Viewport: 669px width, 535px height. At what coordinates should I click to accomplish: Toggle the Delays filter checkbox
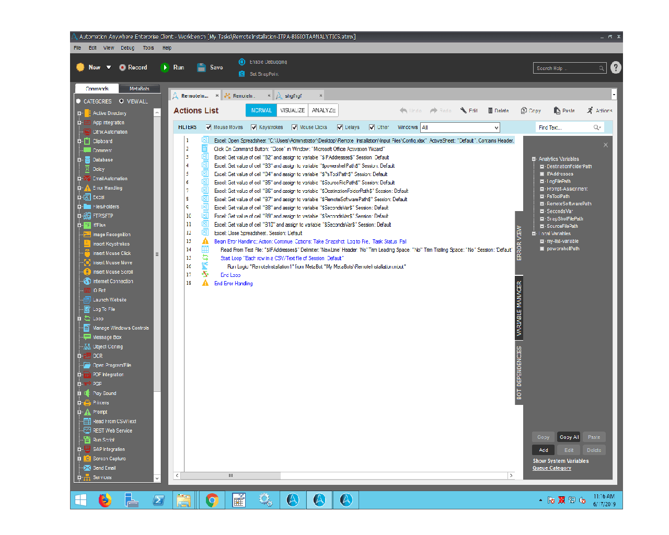tap(340, 127)
